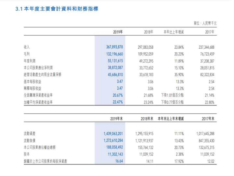
Task: Select the 毛利 row label
Action: coord(27,54)
